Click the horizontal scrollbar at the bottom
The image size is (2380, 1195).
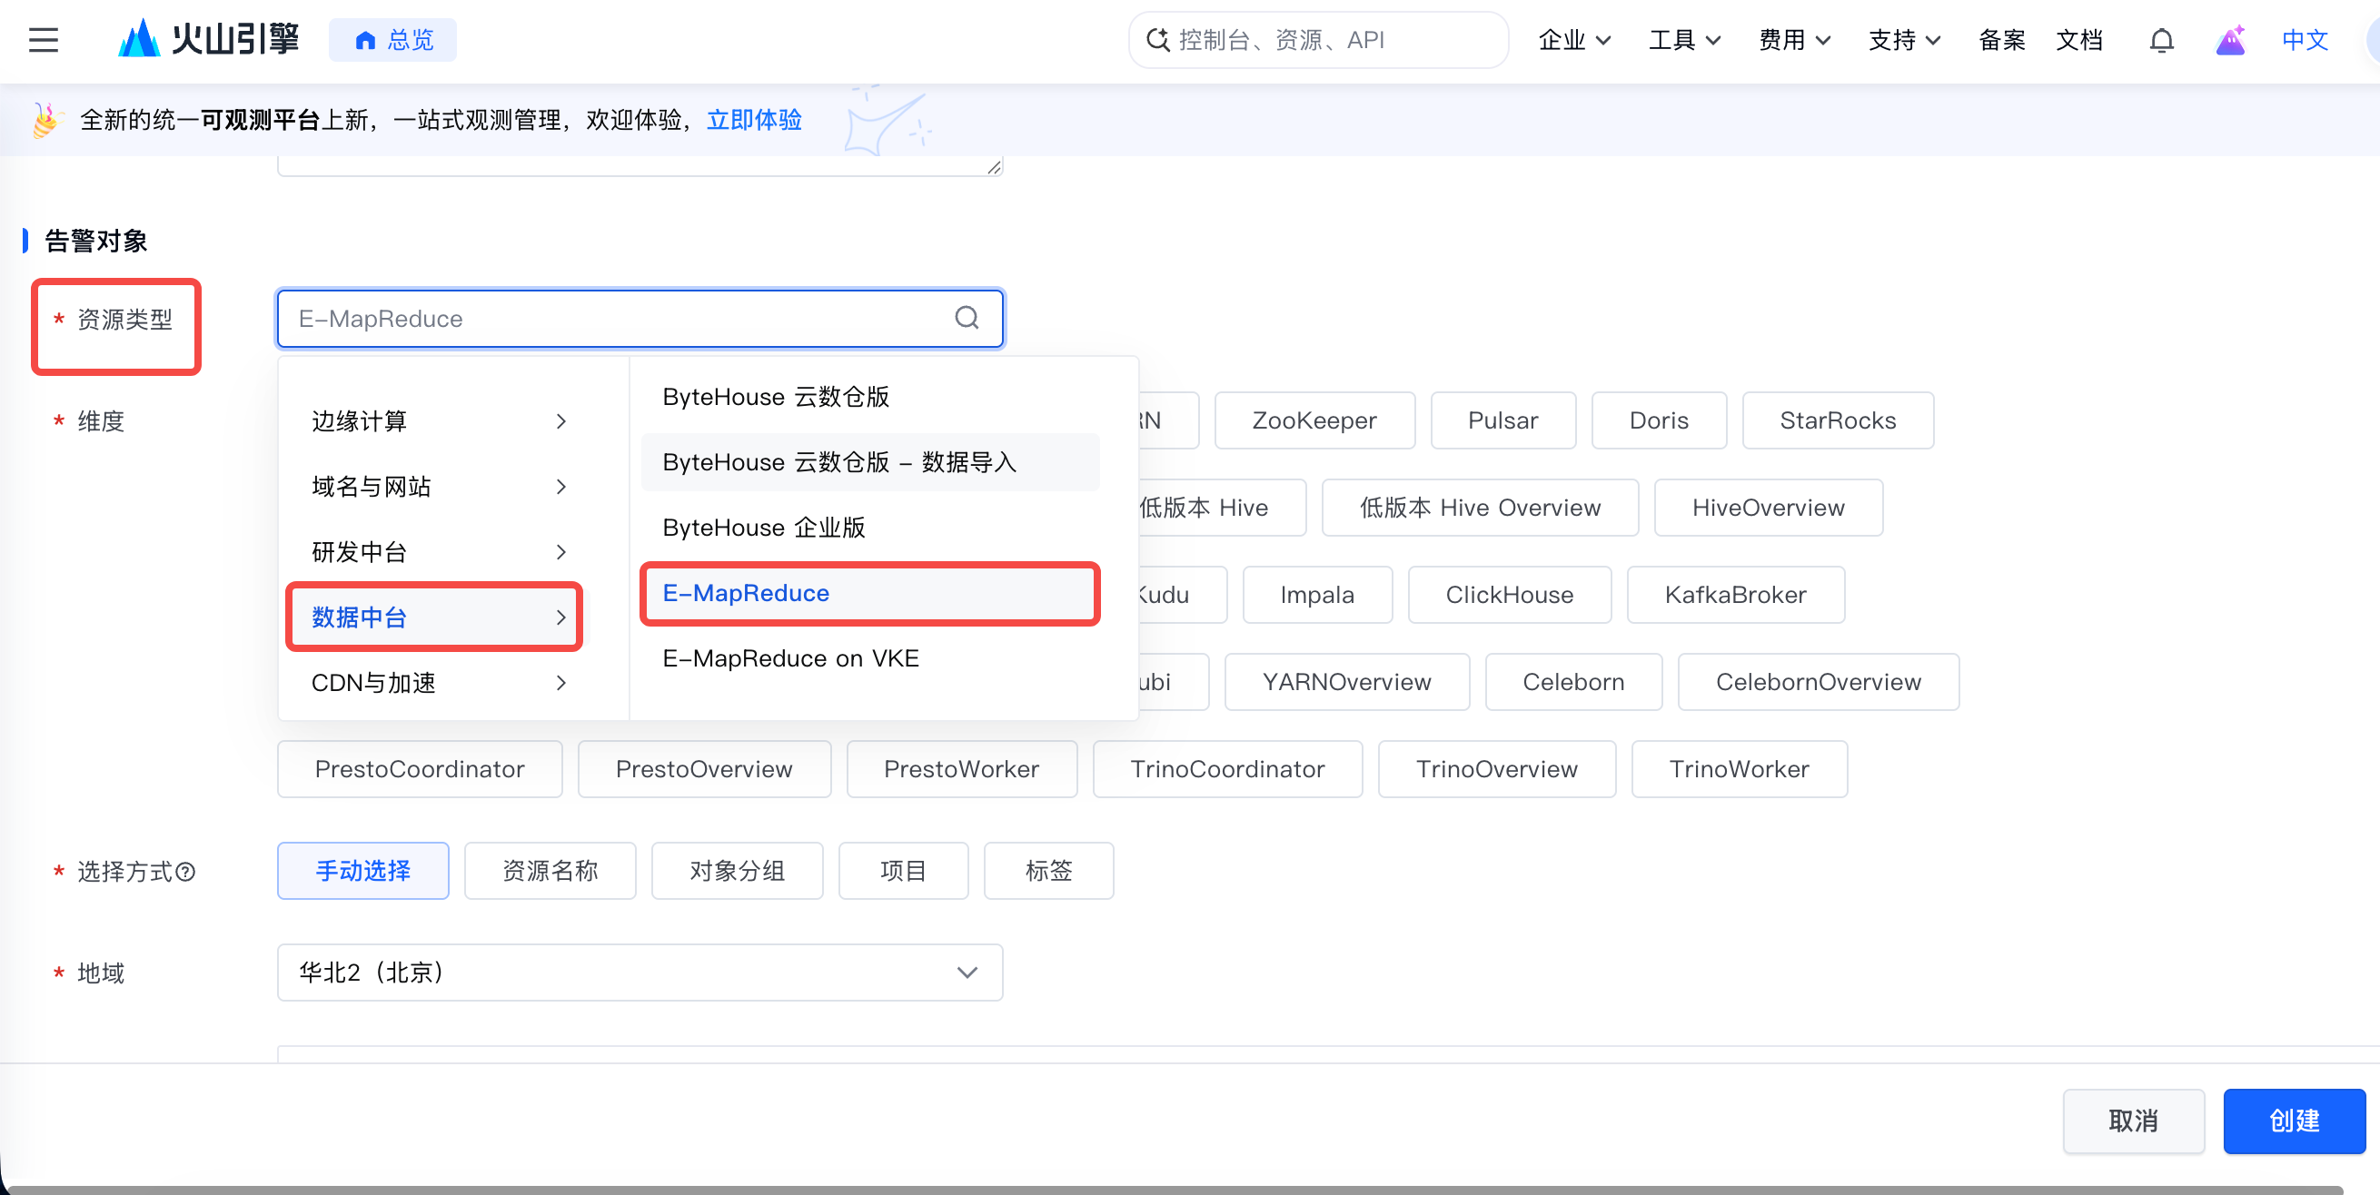(x=1174, y=1190)
